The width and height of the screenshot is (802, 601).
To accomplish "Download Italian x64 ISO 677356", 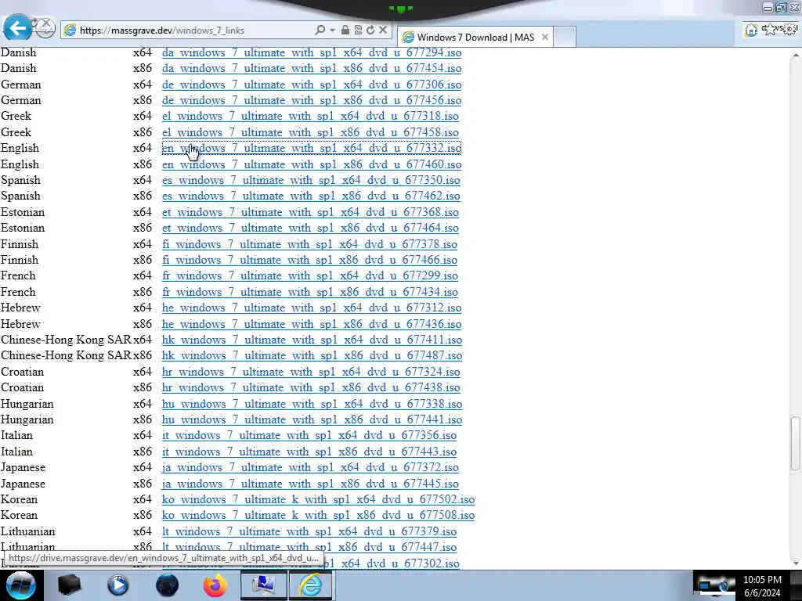I will coord(309,435).
